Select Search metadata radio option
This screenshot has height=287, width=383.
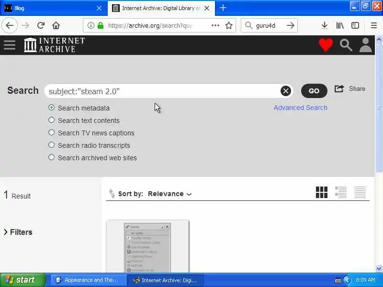[x=51, y=108]
